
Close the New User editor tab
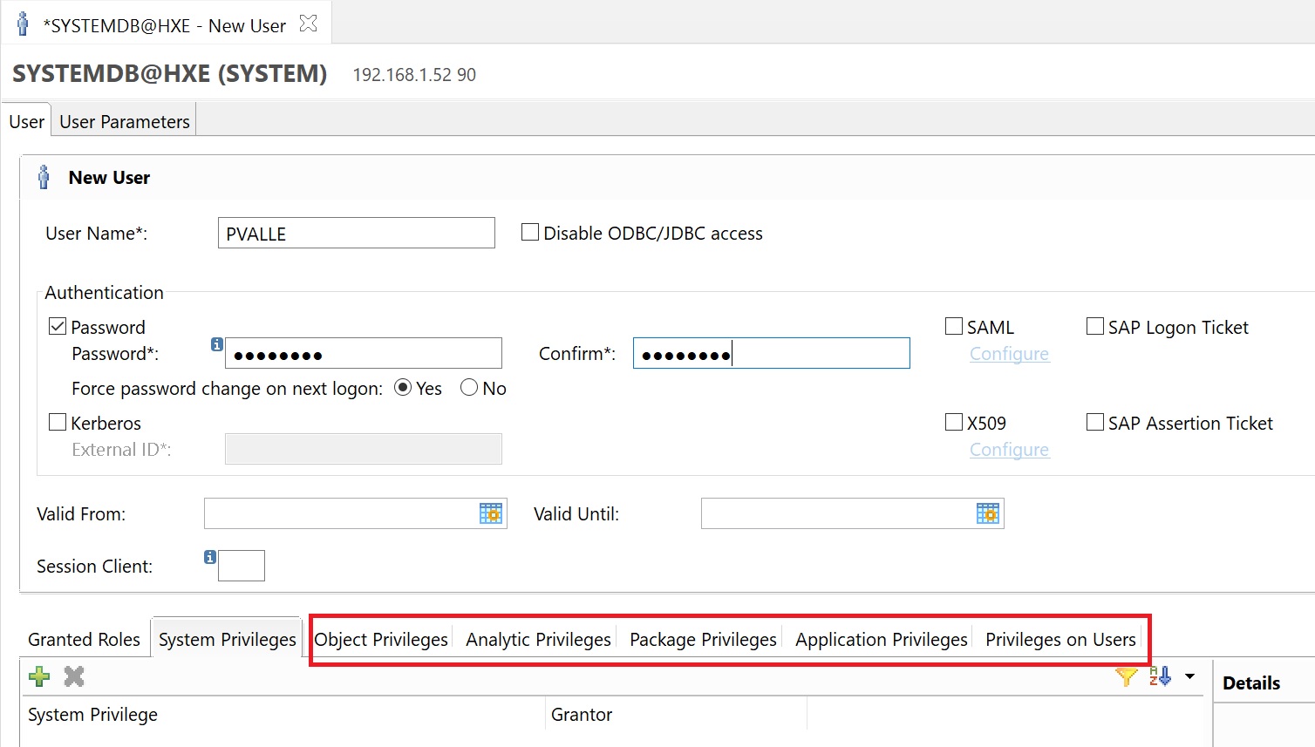pos(308,24)
